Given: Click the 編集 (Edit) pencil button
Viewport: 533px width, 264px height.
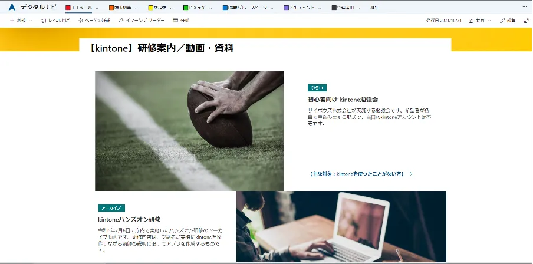Looking at the screenshot, I should [x=507, y=21].
